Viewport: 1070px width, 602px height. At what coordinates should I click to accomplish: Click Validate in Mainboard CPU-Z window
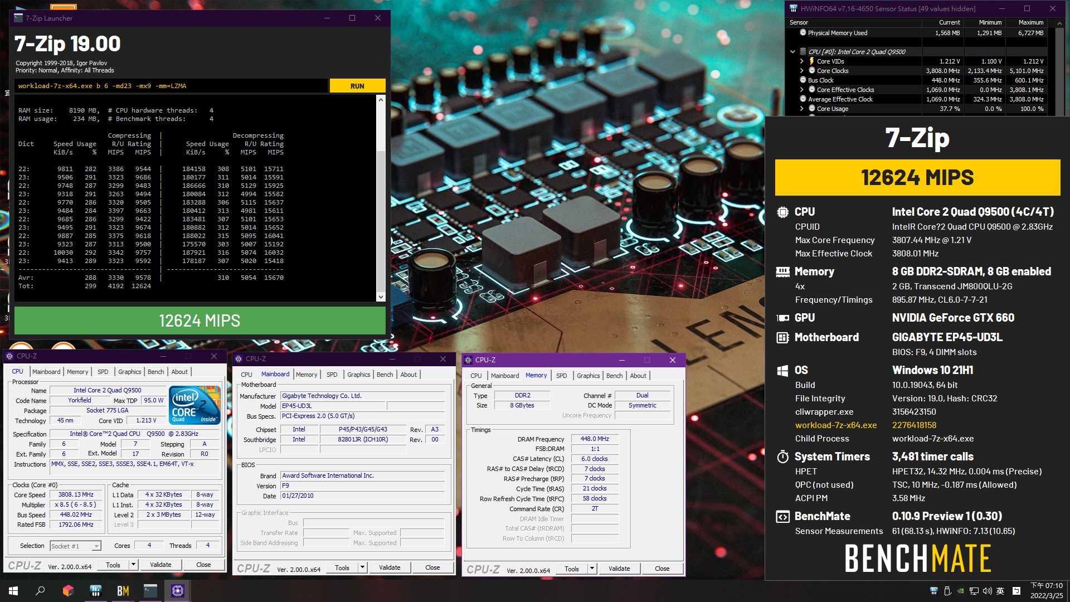[x=390, y=567]
